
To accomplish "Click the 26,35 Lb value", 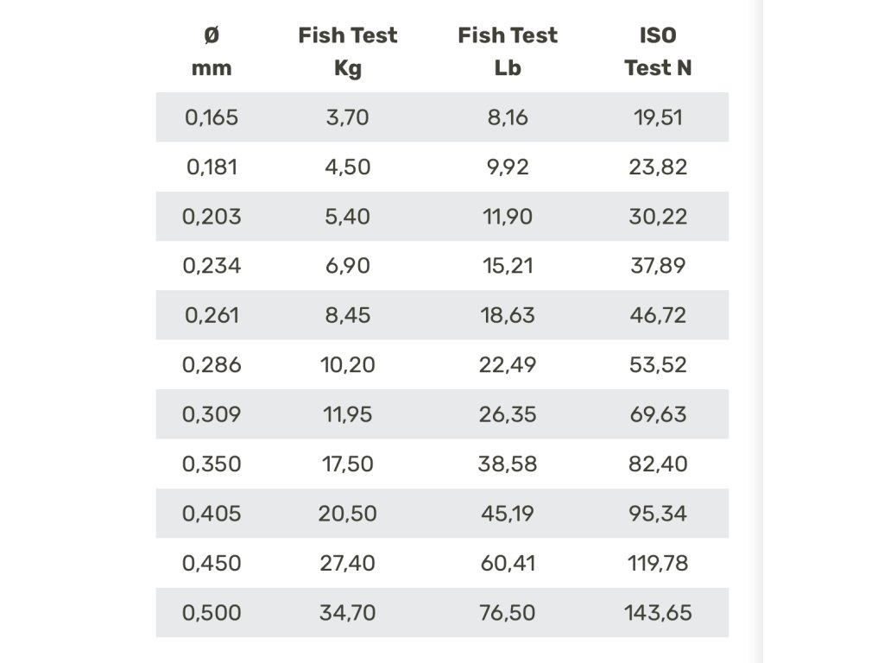I will pyautogui.click(x=508, y=414).
